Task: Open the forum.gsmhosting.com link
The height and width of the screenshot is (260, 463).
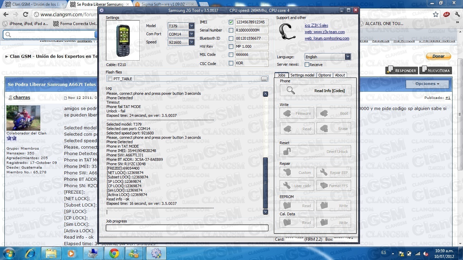Action: (327, 38)
